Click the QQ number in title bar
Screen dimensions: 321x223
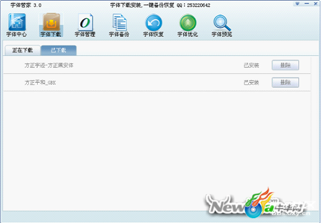tap(199, 5)
